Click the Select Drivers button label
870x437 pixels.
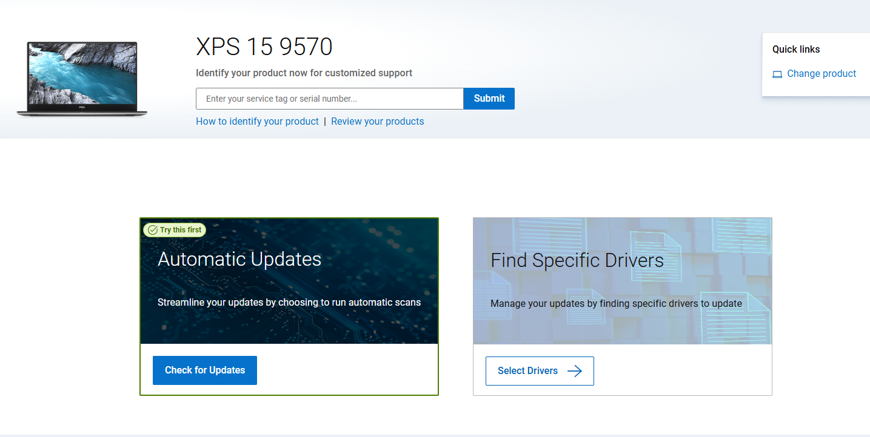click(527, 371)
